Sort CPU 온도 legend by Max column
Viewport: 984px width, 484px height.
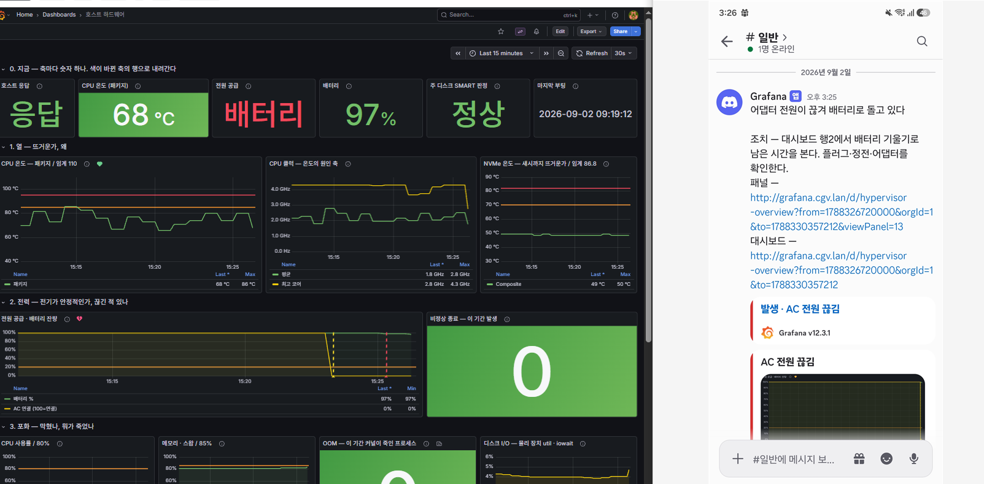(250, 274)
